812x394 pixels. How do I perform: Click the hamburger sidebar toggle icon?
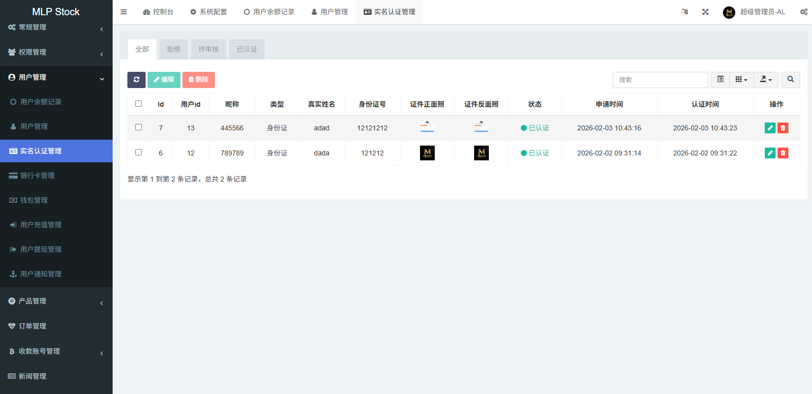coord(124,12)
